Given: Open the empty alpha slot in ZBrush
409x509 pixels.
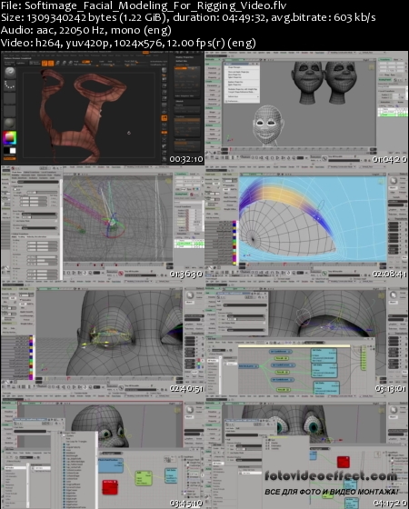Looking at the screenshot, I should (10, 98).
